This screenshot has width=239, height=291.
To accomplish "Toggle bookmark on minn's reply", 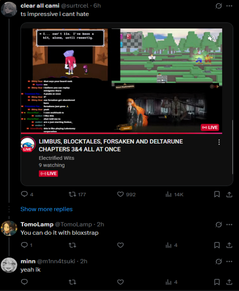I will [x=217, y=282].
